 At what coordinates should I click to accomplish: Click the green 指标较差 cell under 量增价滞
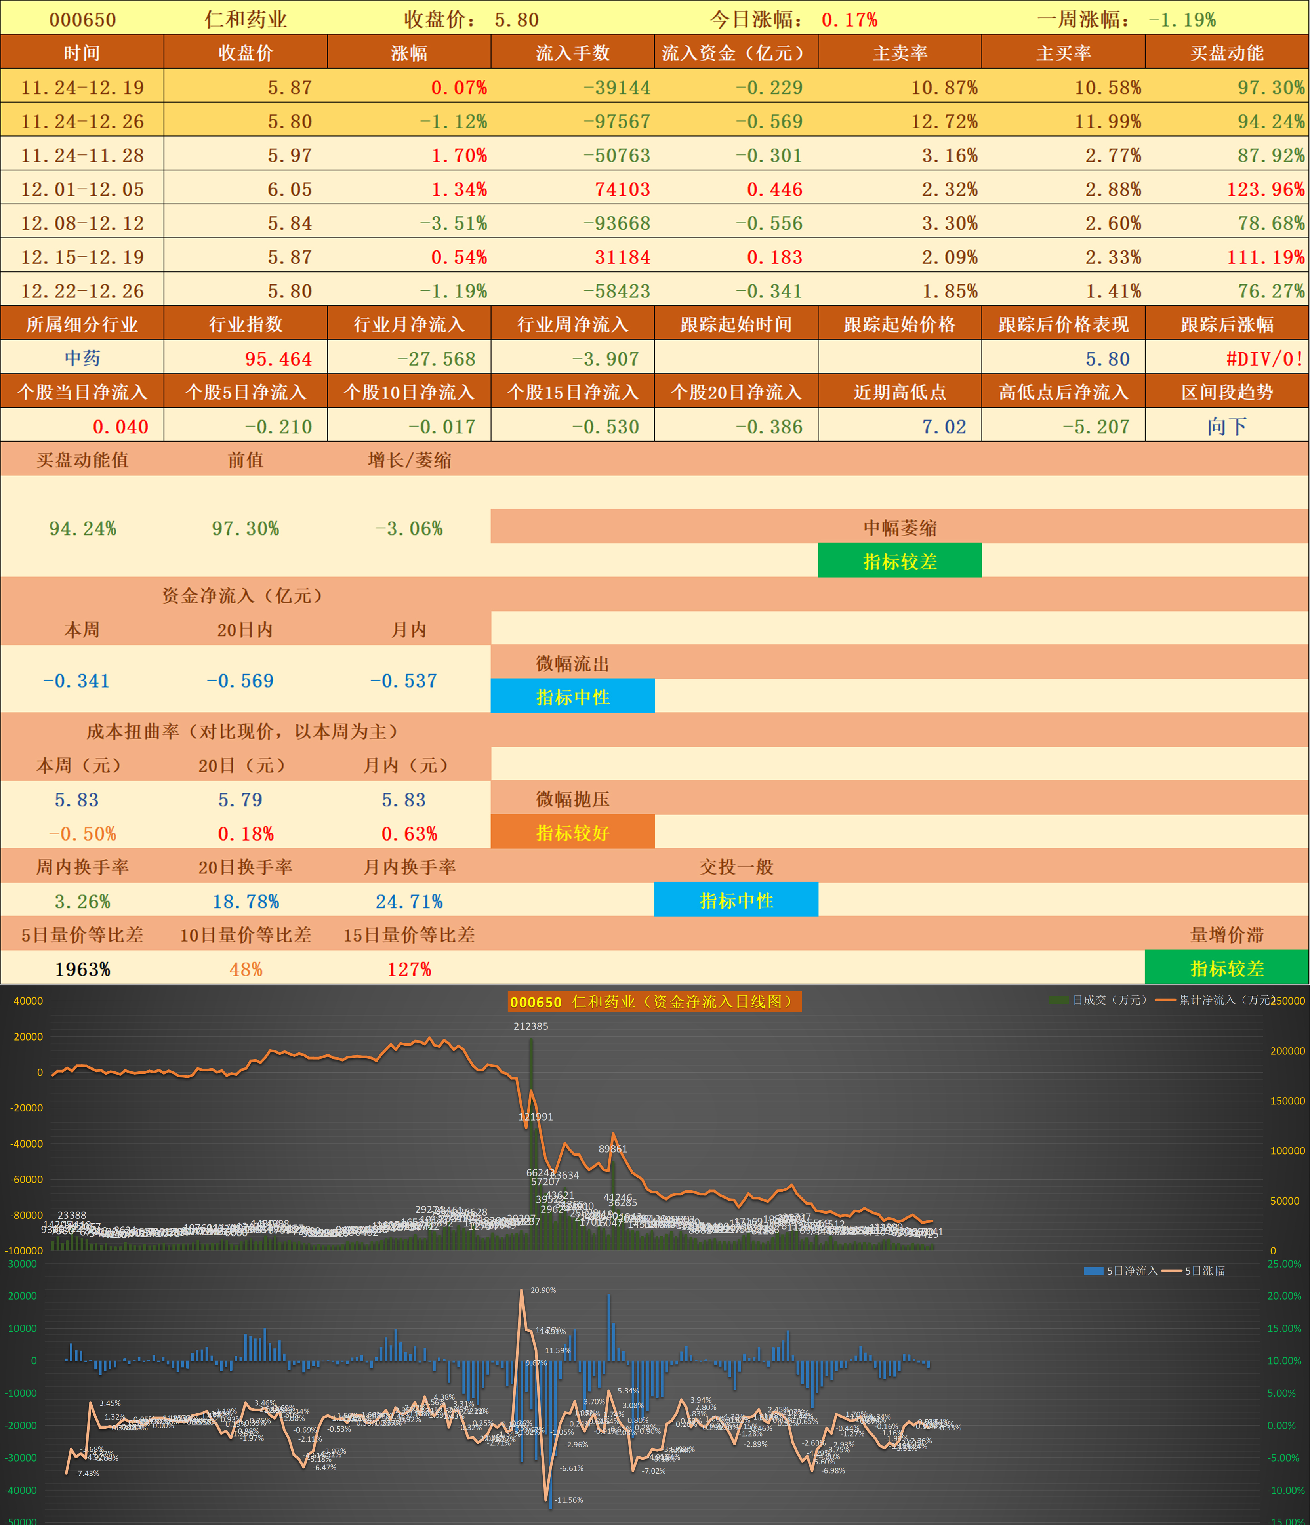tap(1226, 968)
